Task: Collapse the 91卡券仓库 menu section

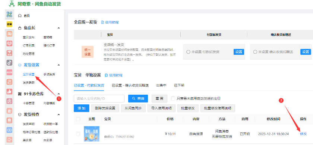Action: pyautogui.click(x=59, y=94)
